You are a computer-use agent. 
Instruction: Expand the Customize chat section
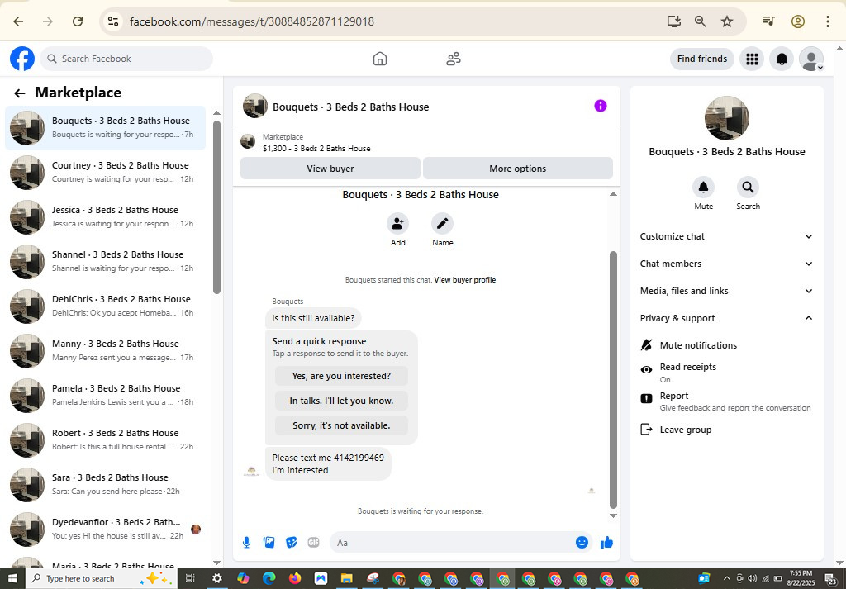point(726,236)
